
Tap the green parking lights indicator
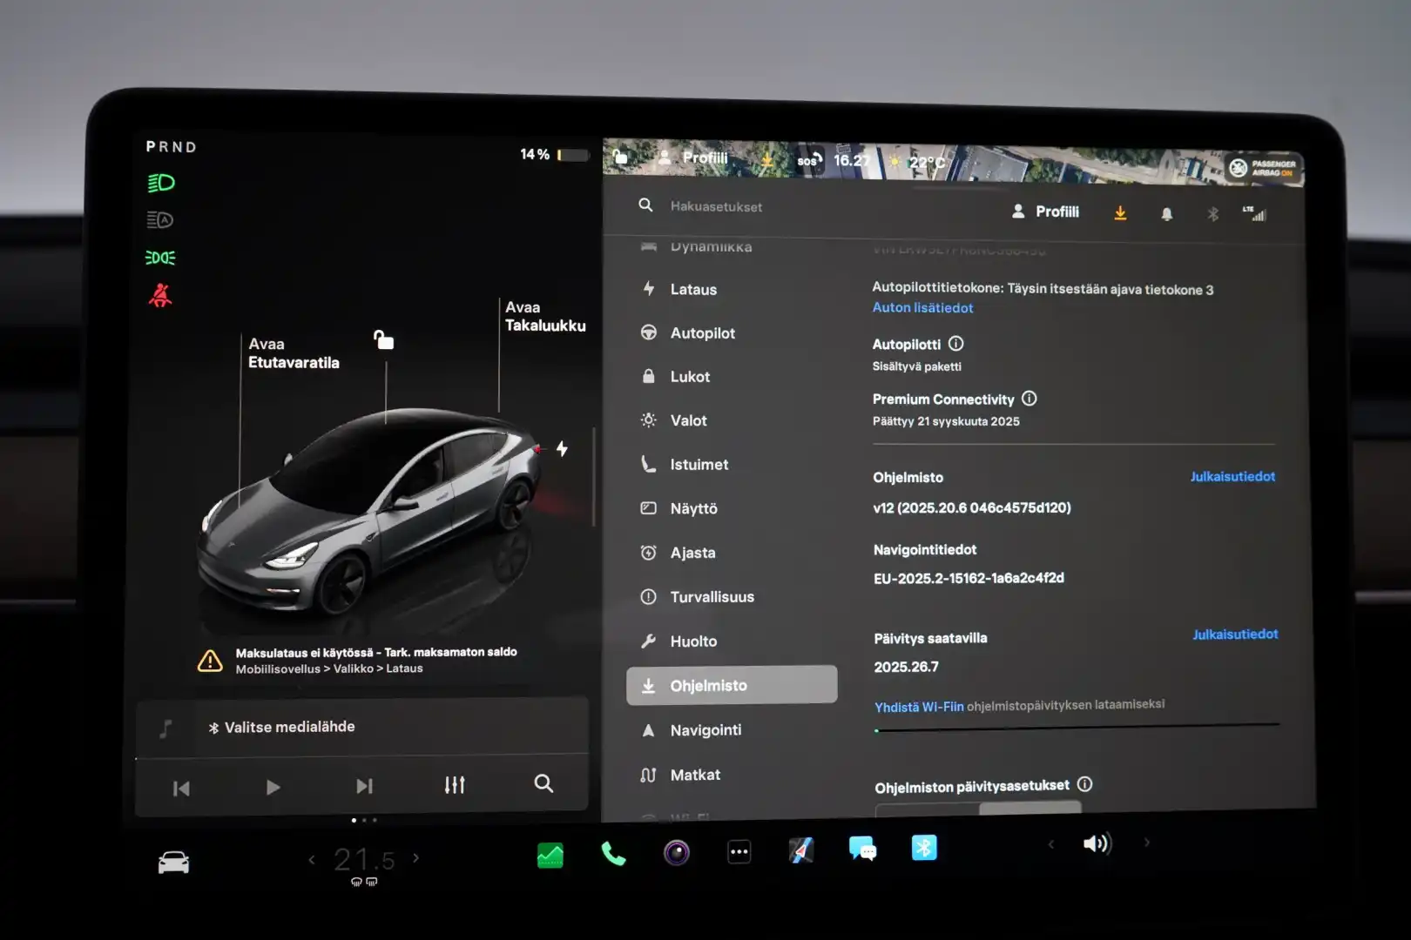click(160, 258)
